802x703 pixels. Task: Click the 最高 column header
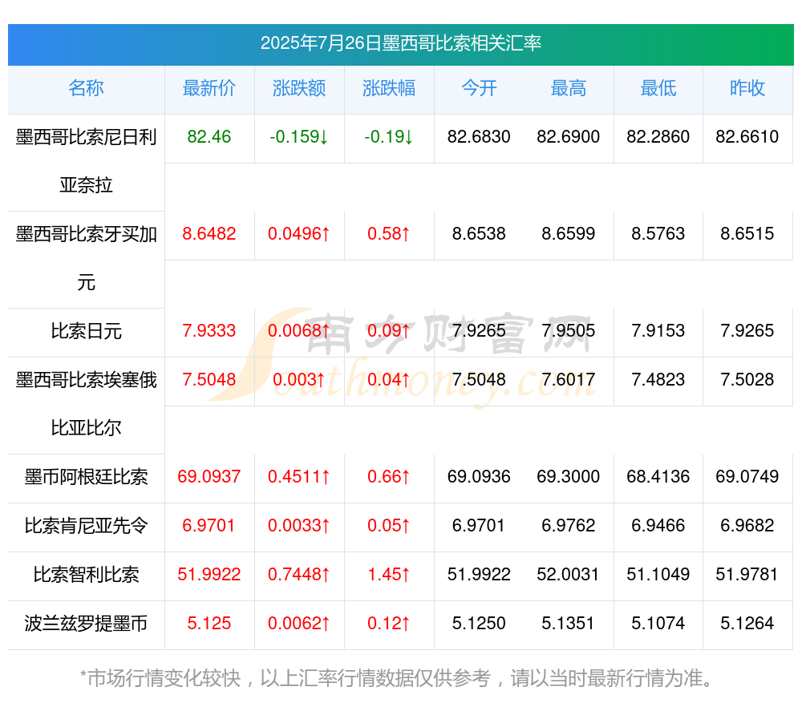click(x=569, y=88)
